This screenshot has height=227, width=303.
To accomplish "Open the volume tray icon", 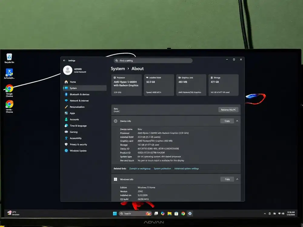I will pos(283,213).
